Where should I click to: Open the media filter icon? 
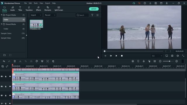(x=92, y=15)
